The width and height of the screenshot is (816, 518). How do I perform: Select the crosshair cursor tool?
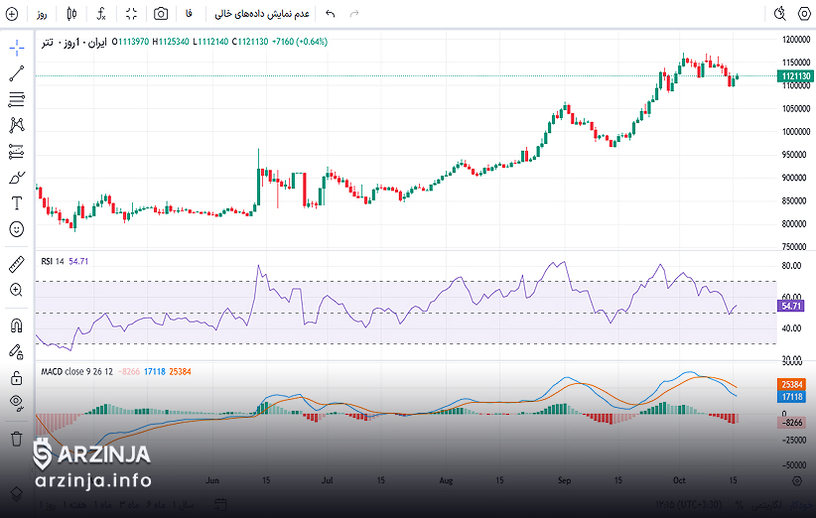17,48
